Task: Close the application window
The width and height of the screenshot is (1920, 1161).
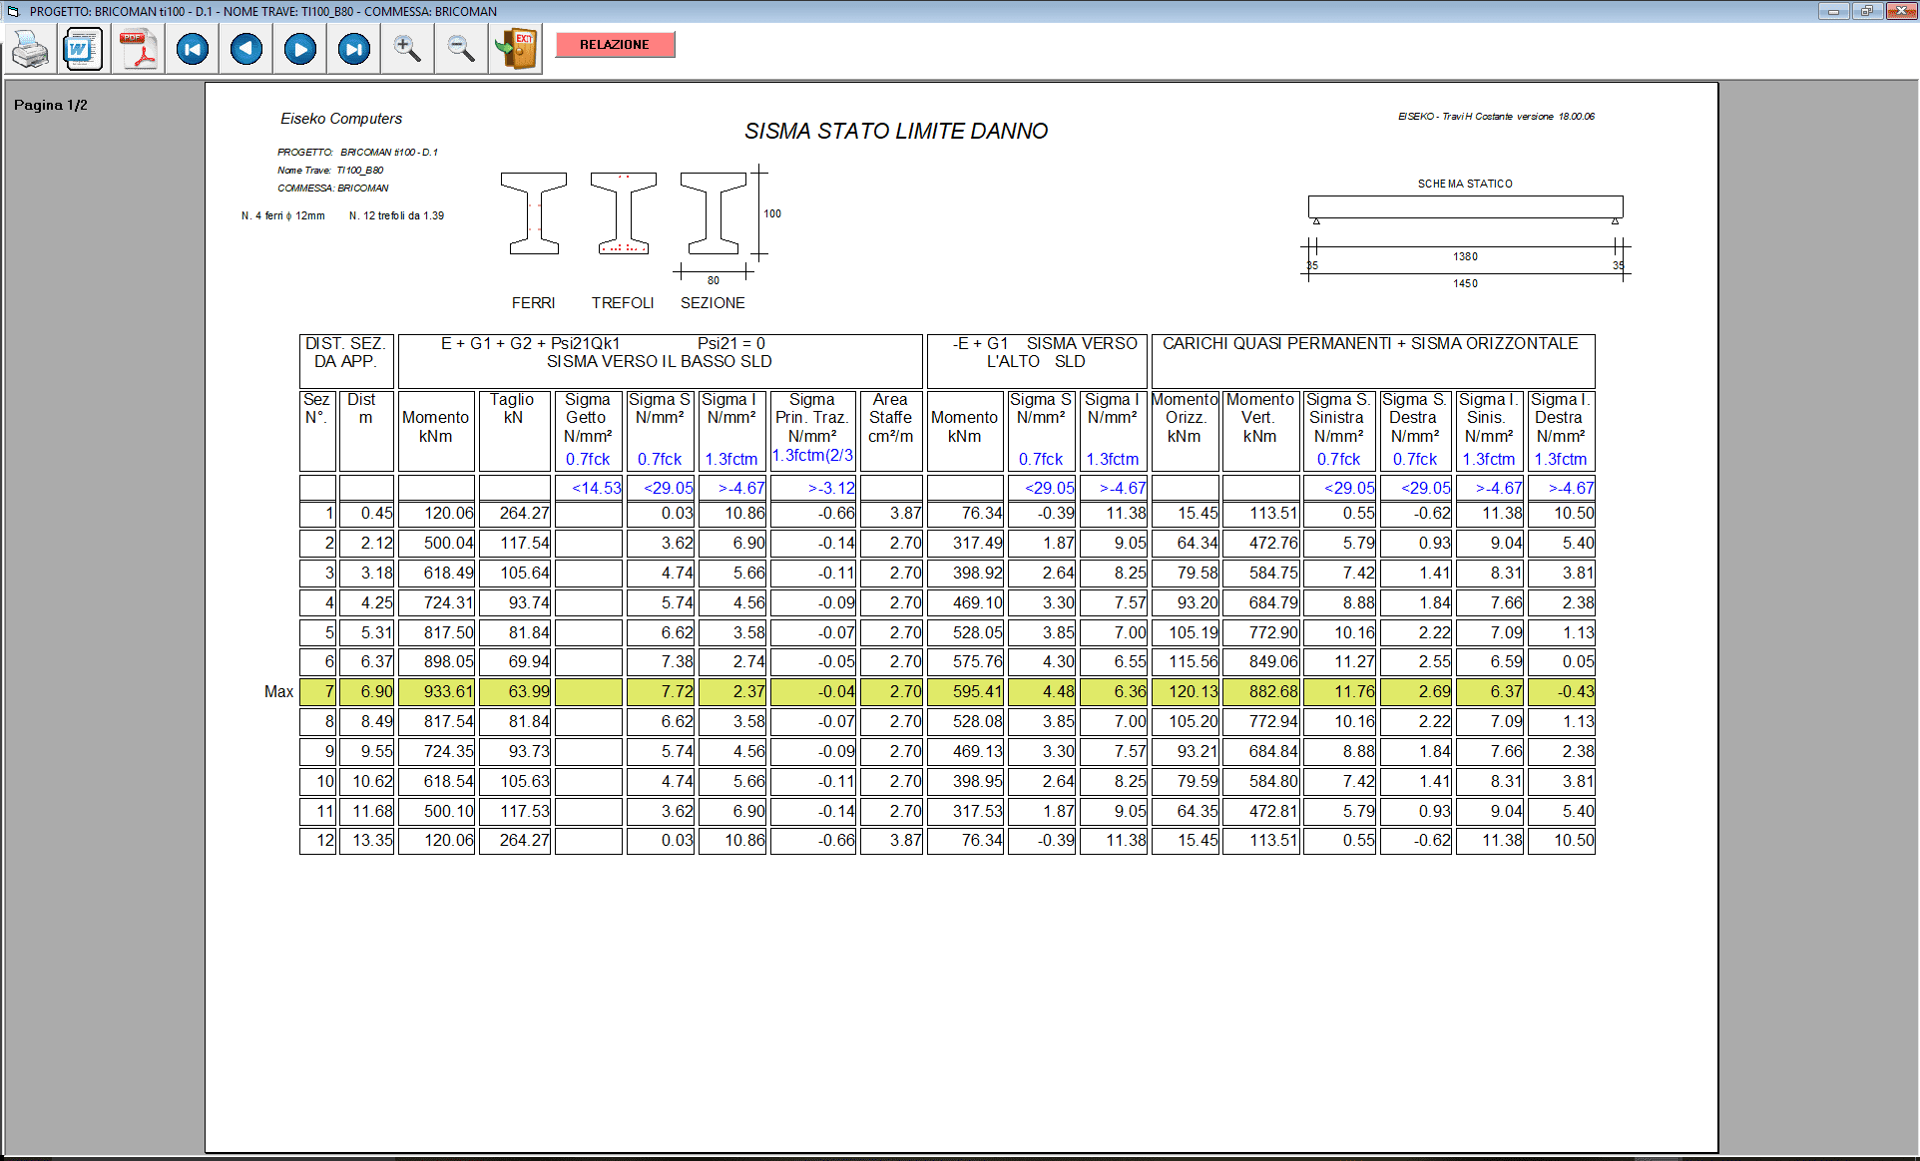Action: [x=1899, y=11]
